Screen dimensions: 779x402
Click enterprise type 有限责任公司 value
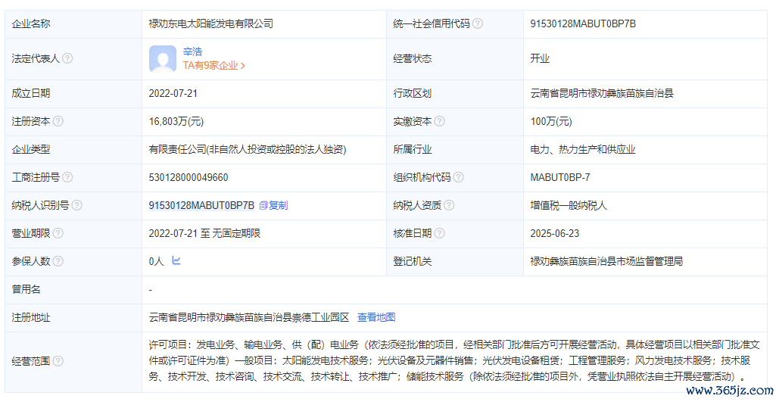[248, 149]
